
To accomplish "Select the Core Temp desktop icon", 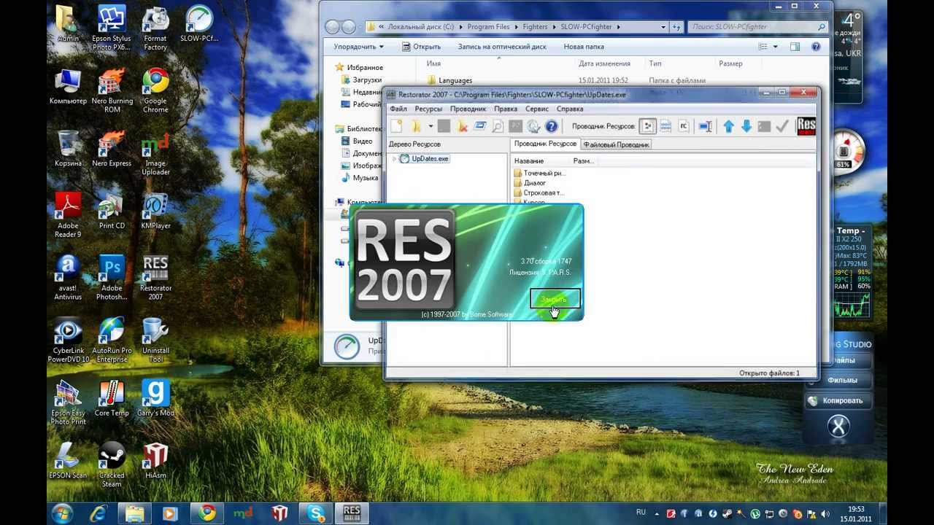I will [112, 398].
